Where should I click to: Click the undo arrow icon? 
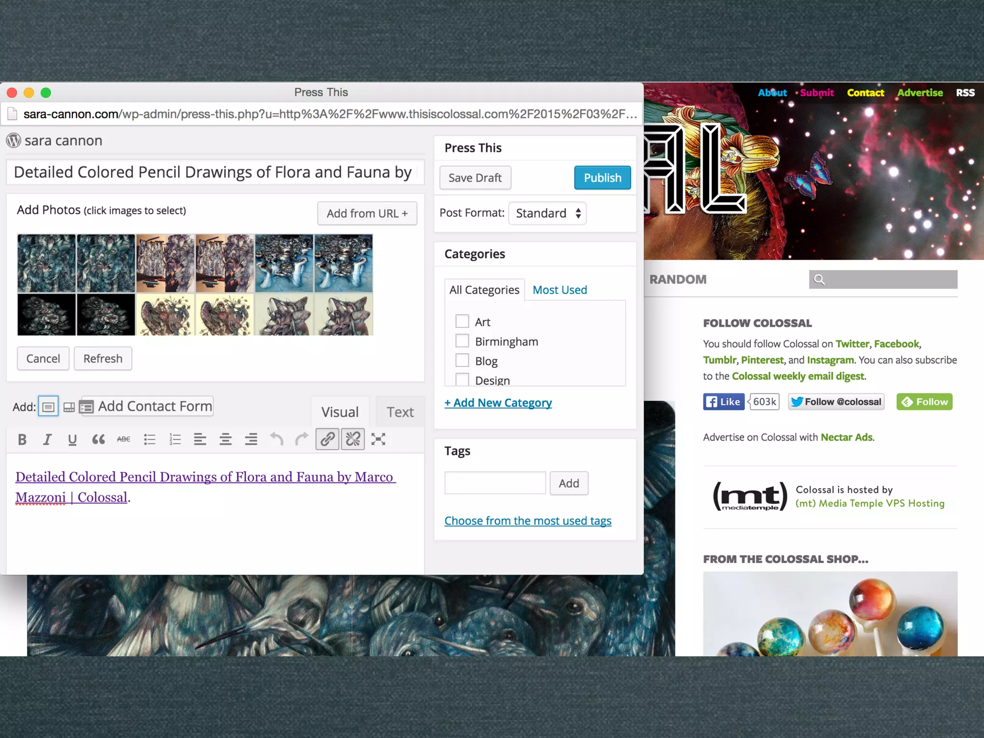276,439
